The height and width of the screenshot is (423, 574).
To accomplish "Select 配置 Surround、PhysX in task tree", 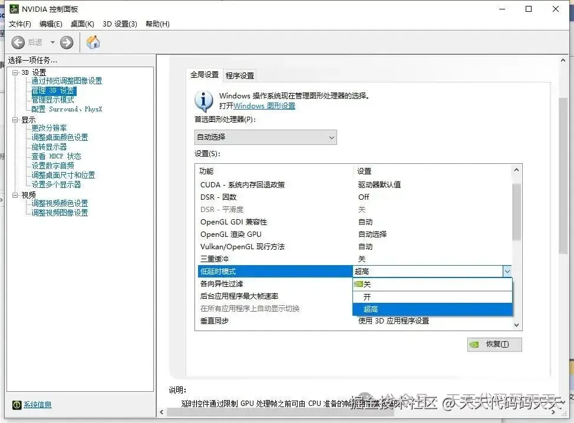I will (67, 109).
